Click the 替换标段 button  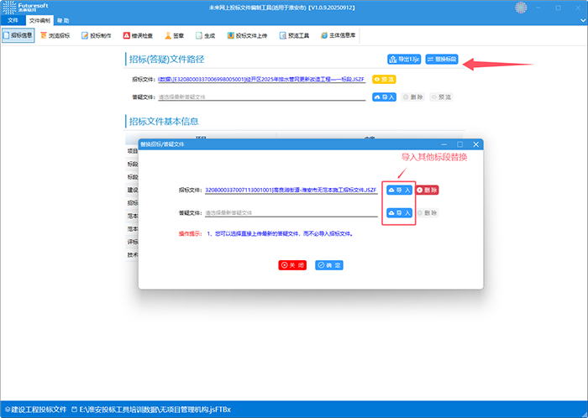(443, 60)
